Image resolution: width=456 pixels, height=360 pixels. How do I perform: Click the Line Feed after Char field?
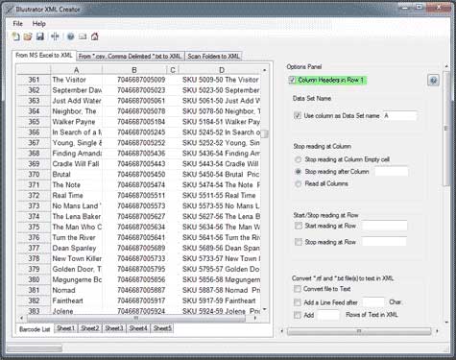373,302
